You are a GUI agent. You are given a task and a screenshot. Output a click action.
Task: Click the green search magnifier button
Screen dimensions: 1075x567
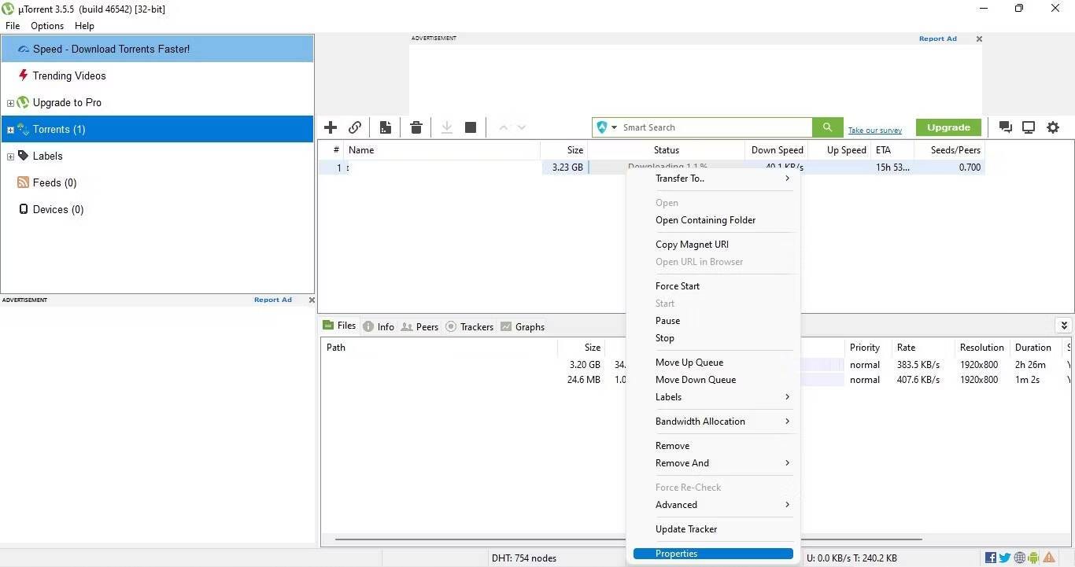[x=827, y=127]
